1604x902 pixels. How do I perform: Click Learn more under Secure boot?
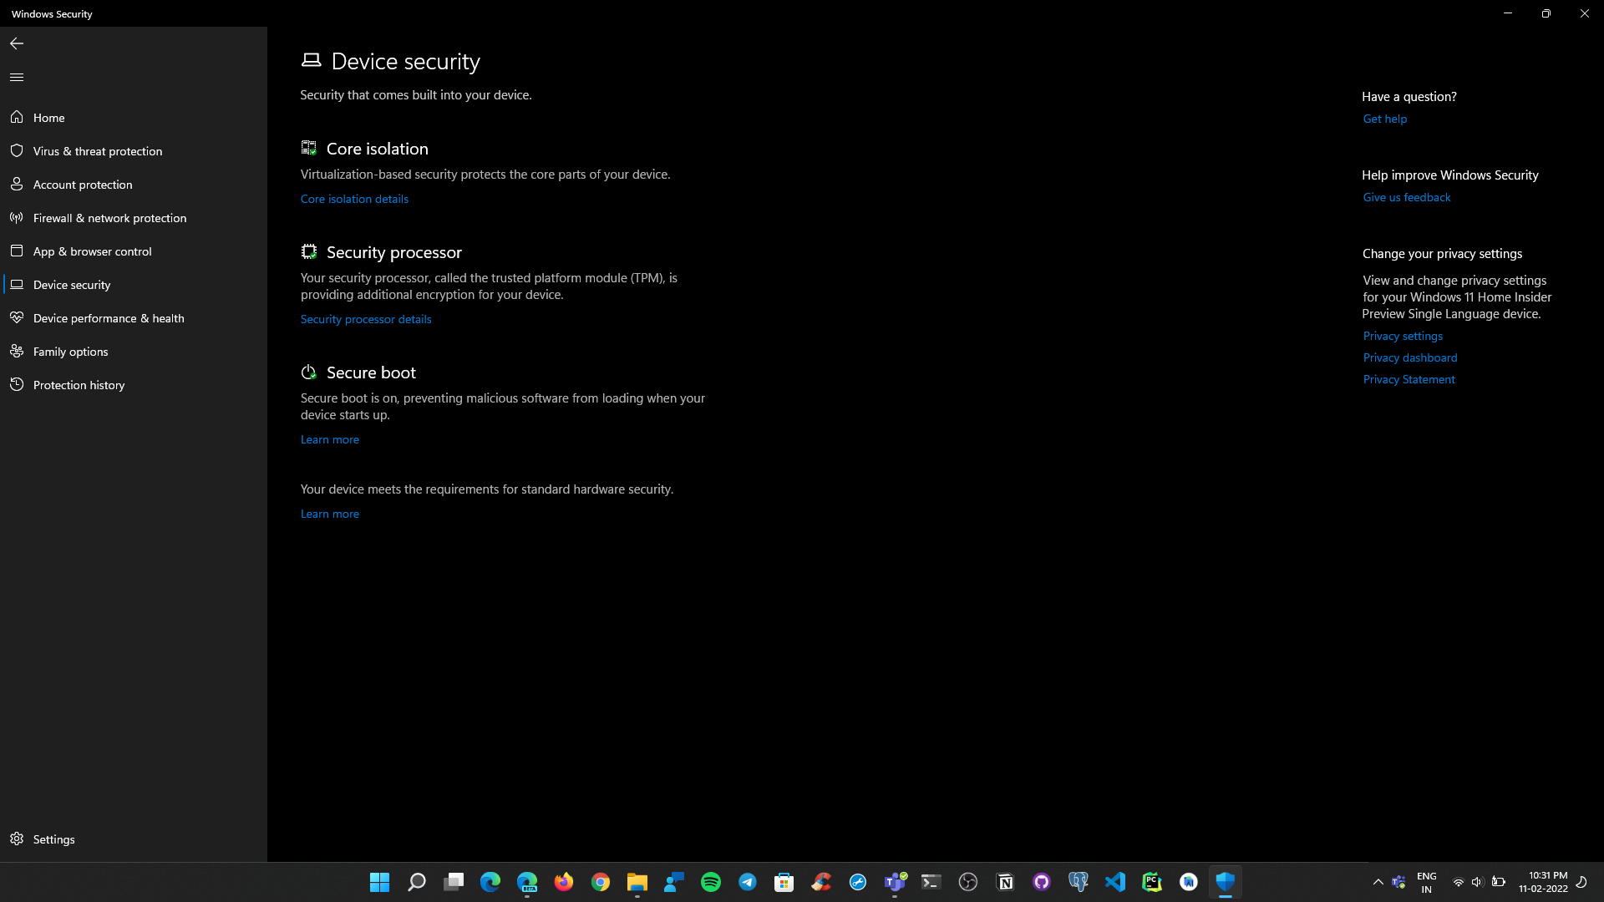329,438
